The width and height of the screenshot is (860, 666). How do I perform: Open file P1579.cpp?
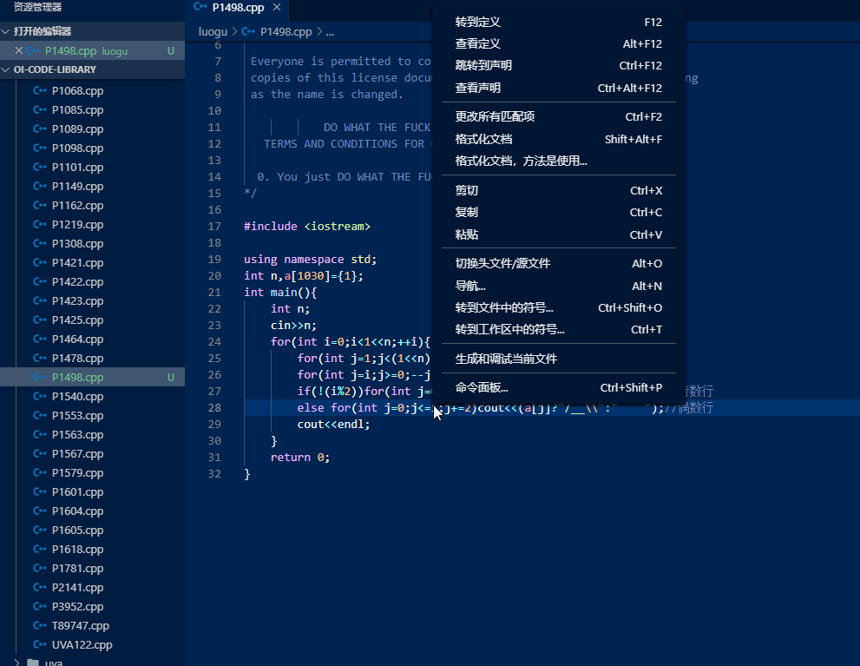(x=77, y=473)
